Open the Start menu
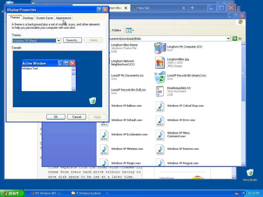The width and height of the screenshot is (263, 197). [12, 193]
